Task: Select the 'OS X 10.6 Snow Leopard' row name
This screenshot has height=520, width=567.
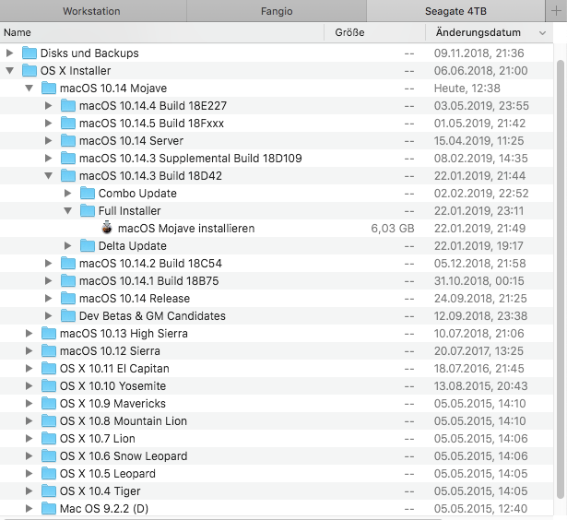Action: (x=124, y=456)
